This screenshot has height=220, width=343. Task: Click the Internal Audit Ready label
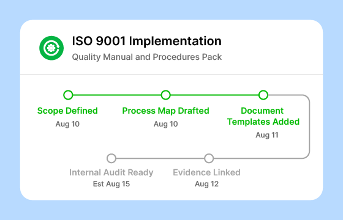(111, 172)
